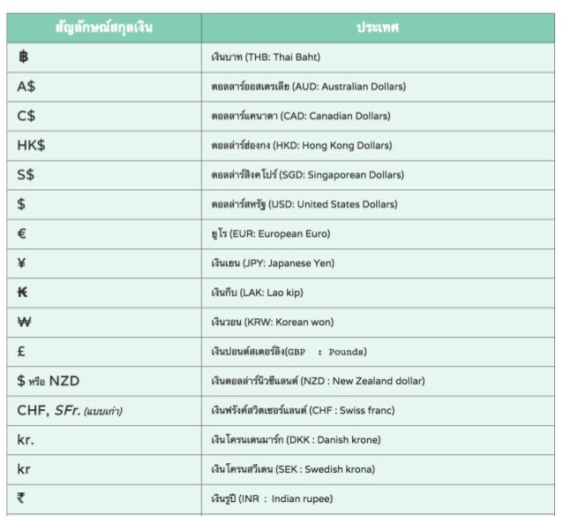
Task: Click the Thai Baht ฿ symbol
Action: click(23, 57)
